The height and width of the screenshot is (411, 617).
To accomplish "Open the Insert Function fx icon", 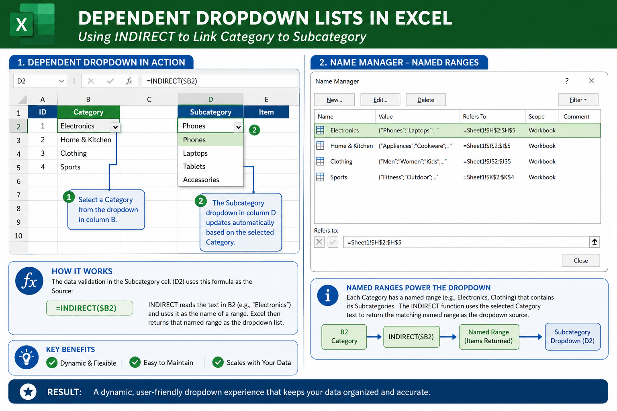I will [129, 81].
